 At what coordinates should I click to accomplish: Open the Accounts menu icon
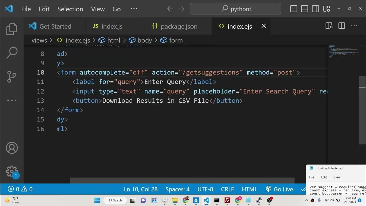tap(12, 148)
